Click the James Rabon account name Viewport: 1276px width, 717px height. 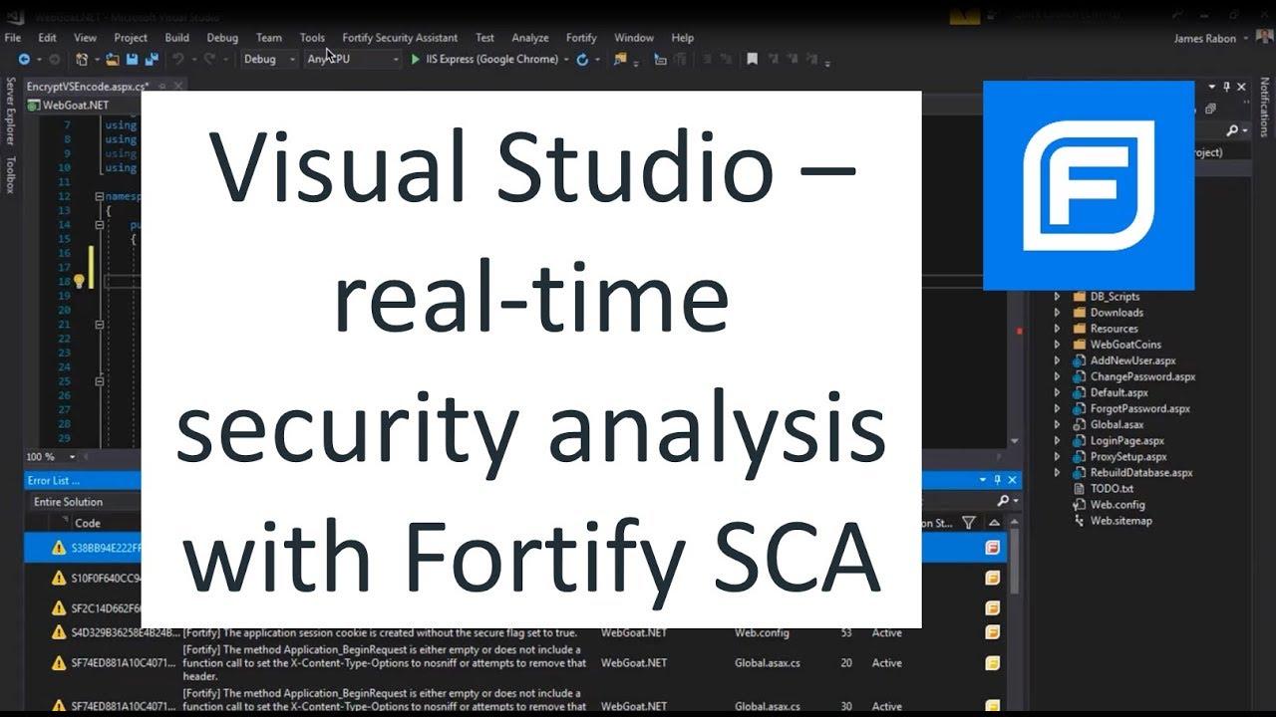click(1205, 39)
